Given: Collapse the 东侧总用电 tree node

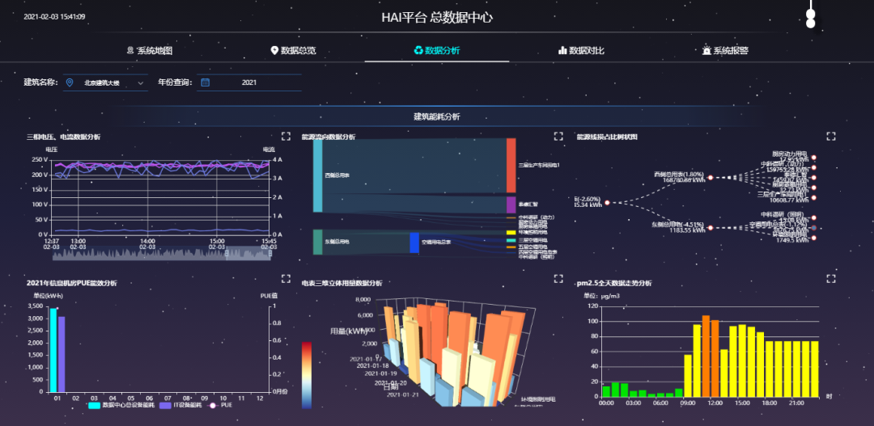Looking at the screenshot, I should click(x=710, y=227).
